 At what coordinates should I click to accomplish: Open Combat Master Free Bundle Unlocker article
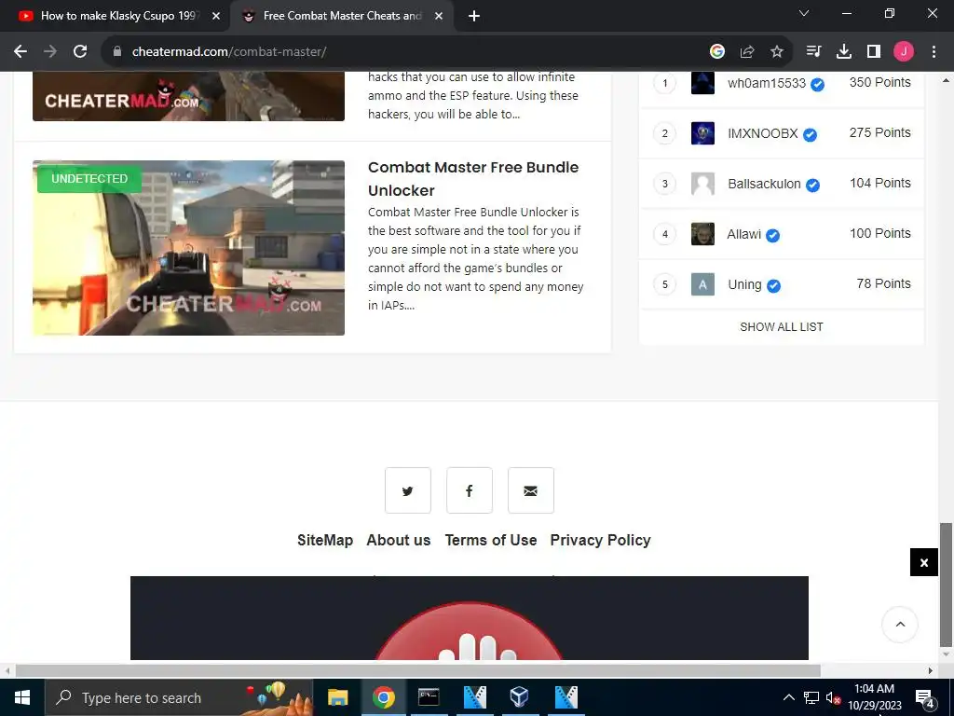click(473, 179)
